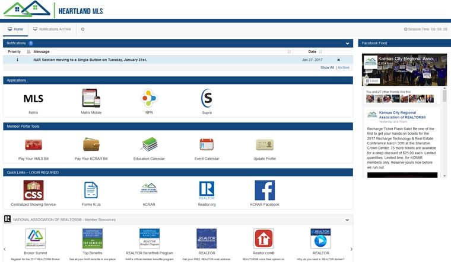The height and width of the screenshot is (262, 451).
Task: Switch to Notifications Archive tab
Action: click(x=52, y=29)
